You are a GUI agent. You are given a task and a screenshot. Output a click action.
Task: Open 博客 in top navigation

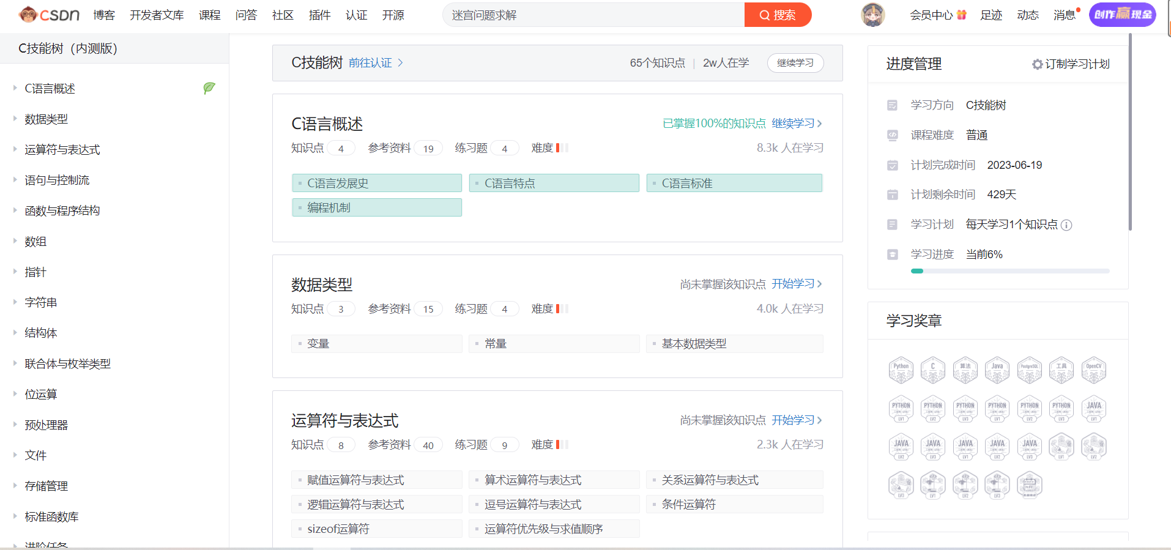(104, 15)
